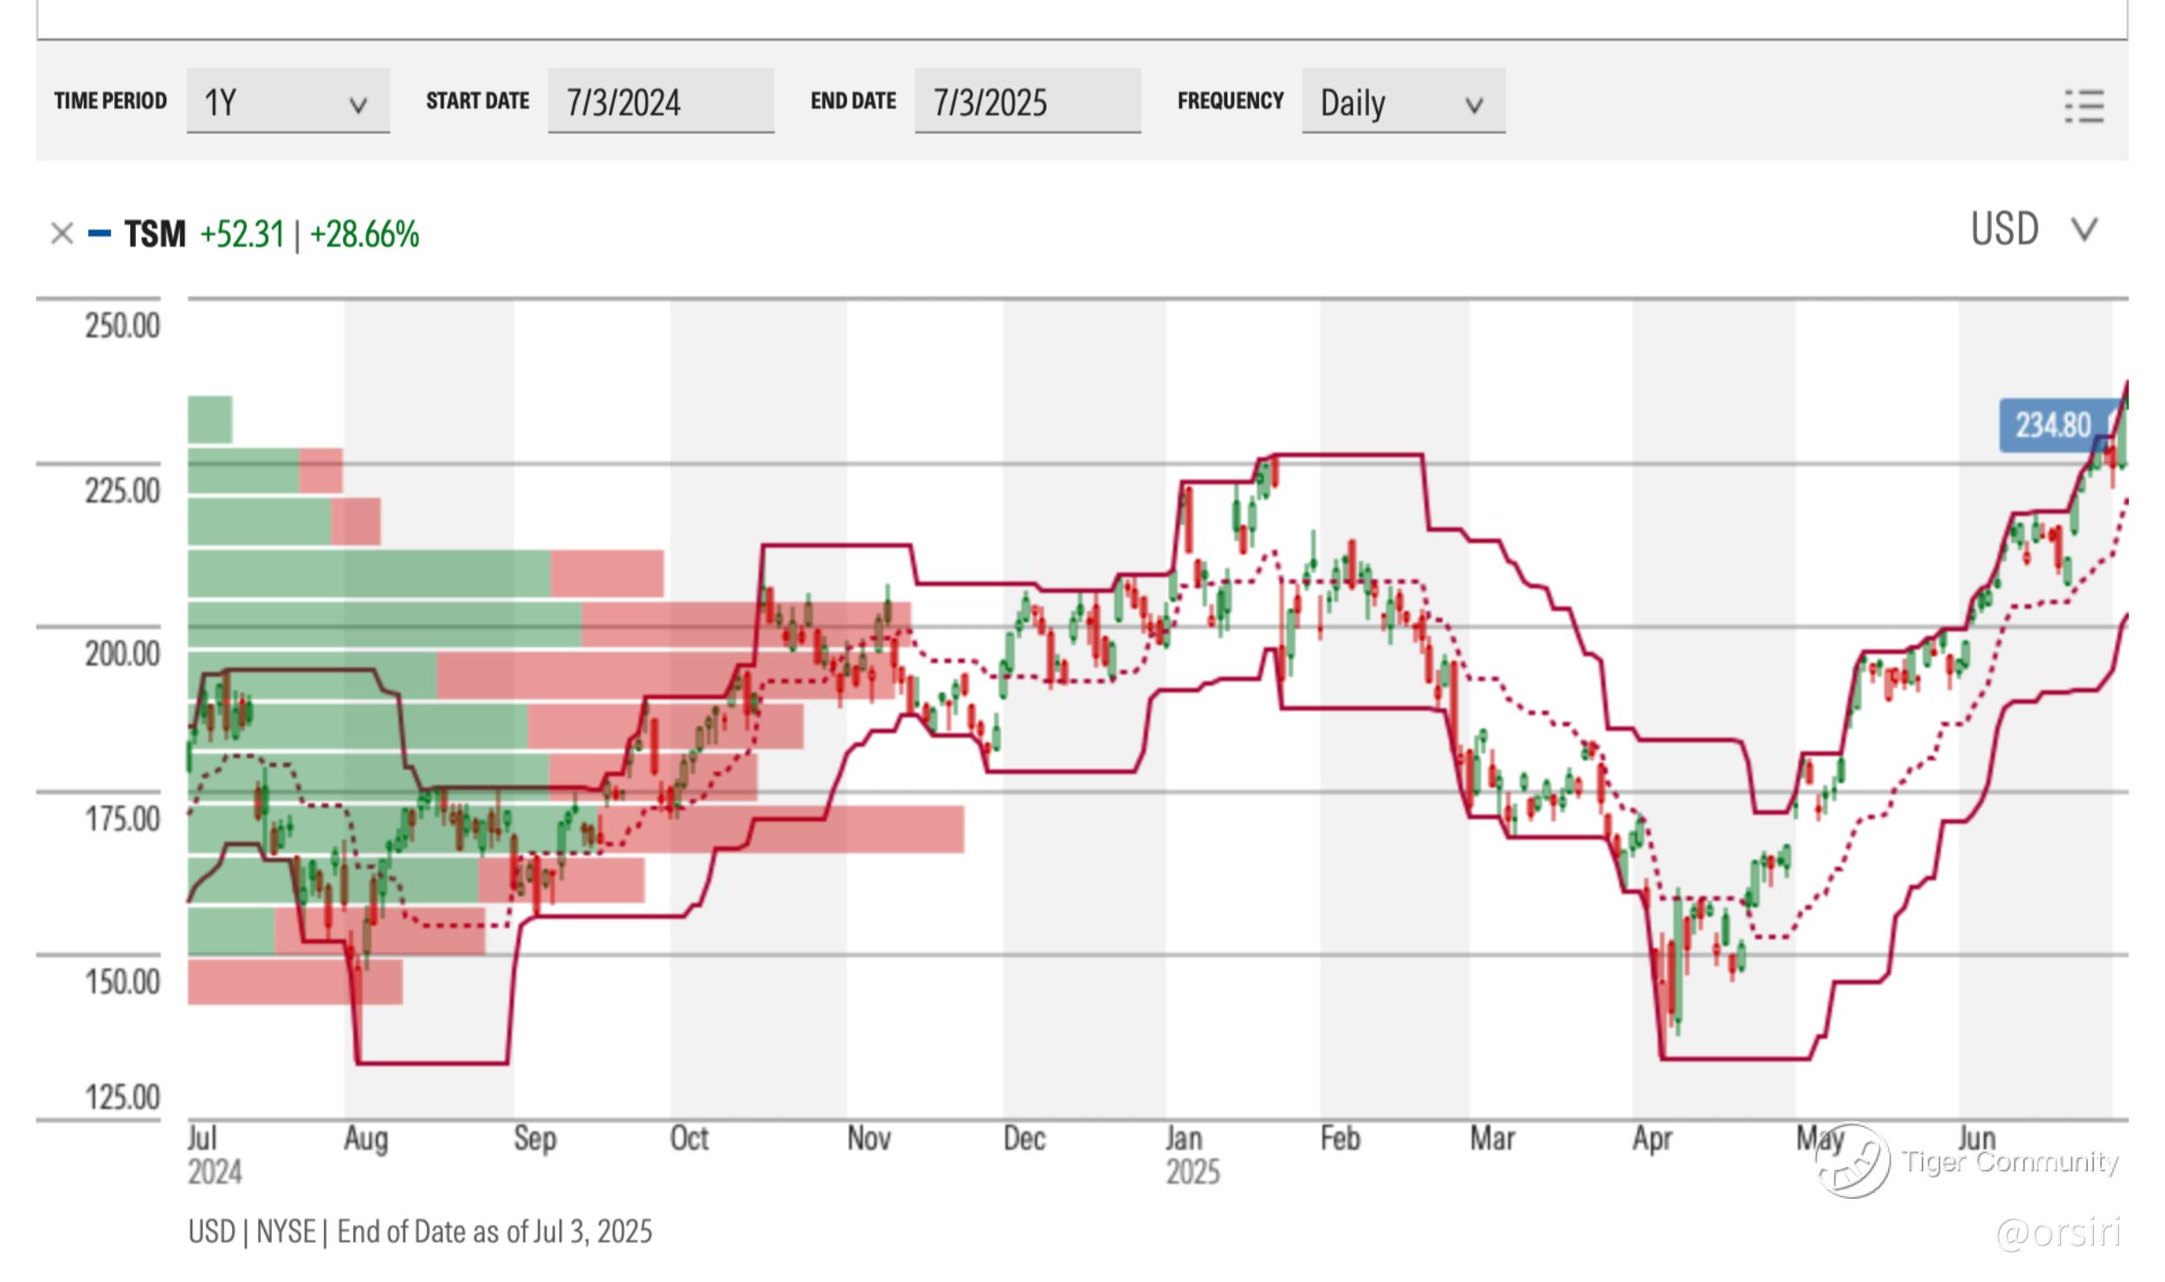The width and height of the screenshot is (2165, 1282).
Task: Click the topmost green volume profile bar
Action: pyautogui.click(x=210, y=420)
